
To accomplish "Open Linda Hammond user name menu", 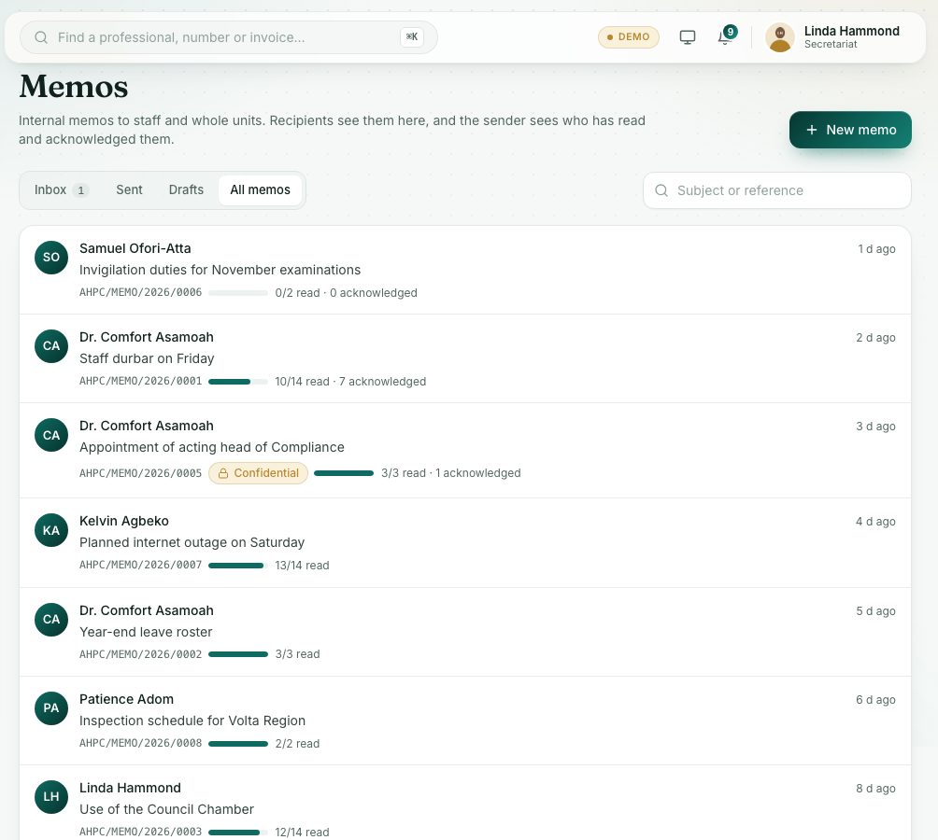I will coord(851,31).
